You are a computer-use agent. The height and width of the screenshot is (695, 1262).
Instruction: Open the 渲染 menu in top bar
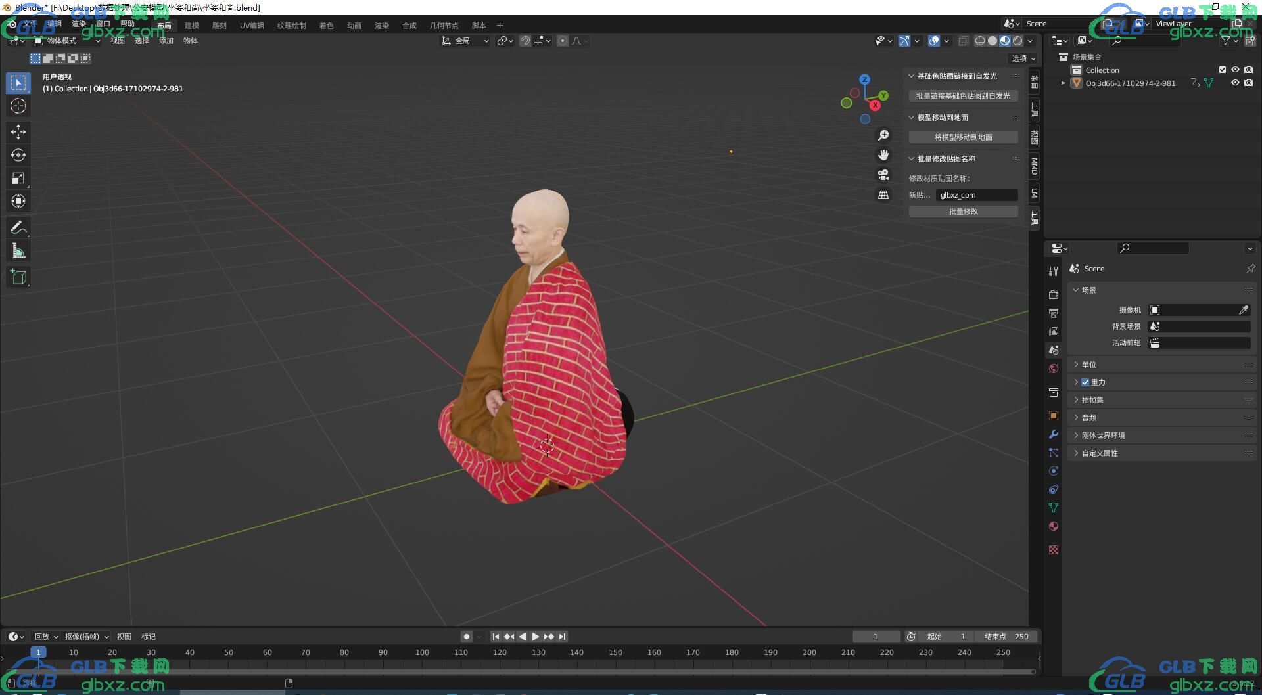[x=79, y=24]
